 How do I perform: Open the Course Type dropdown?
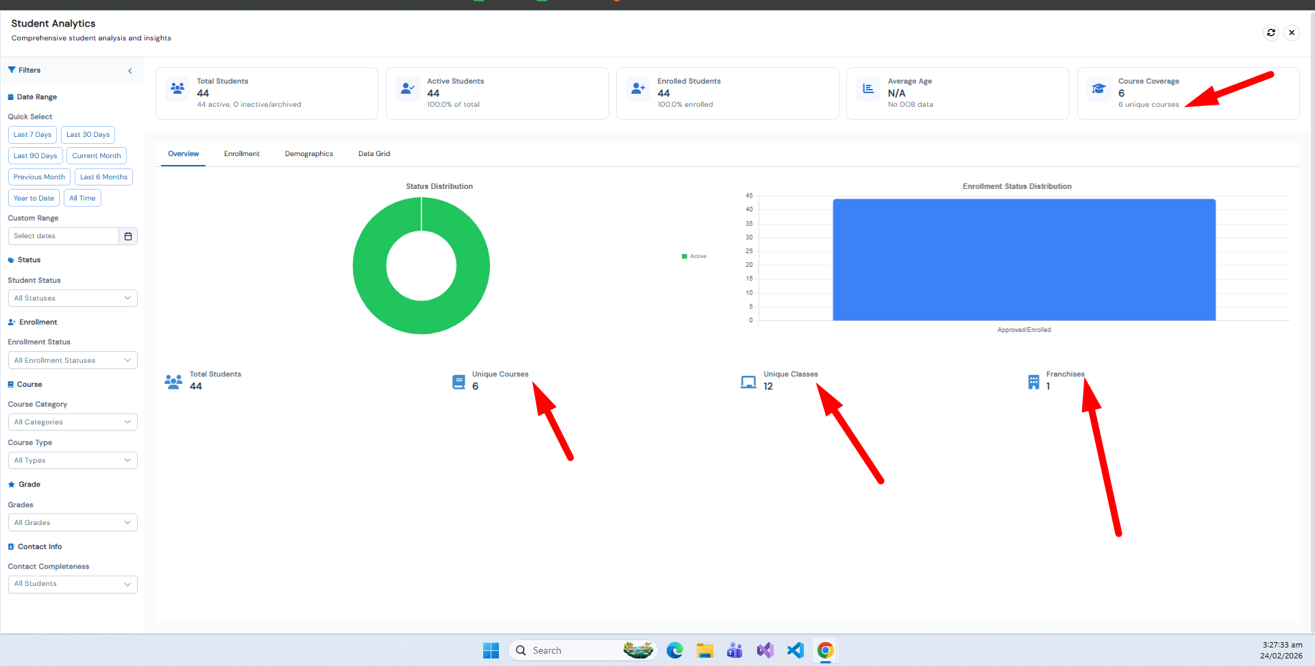(x=73, y=461)
